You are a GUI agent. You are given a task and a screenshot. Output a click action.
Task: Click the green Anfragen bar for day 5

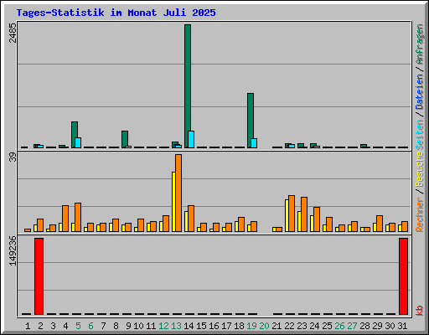(75, 135)
